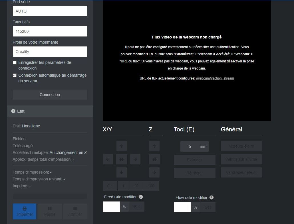
Task: Focus the Feed rate modifier input
Action: point(111,207)
